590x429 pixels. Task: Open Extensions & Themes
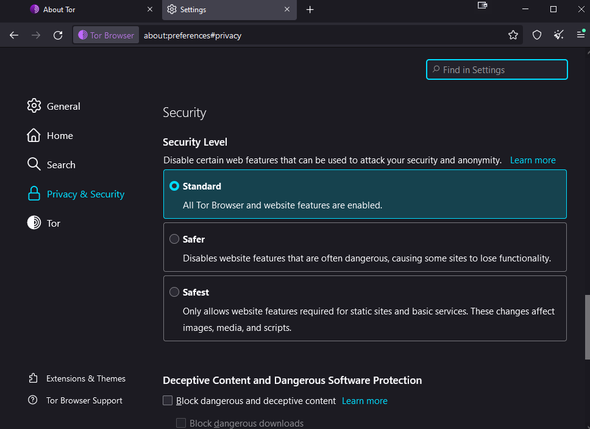(x=77, y=378)
